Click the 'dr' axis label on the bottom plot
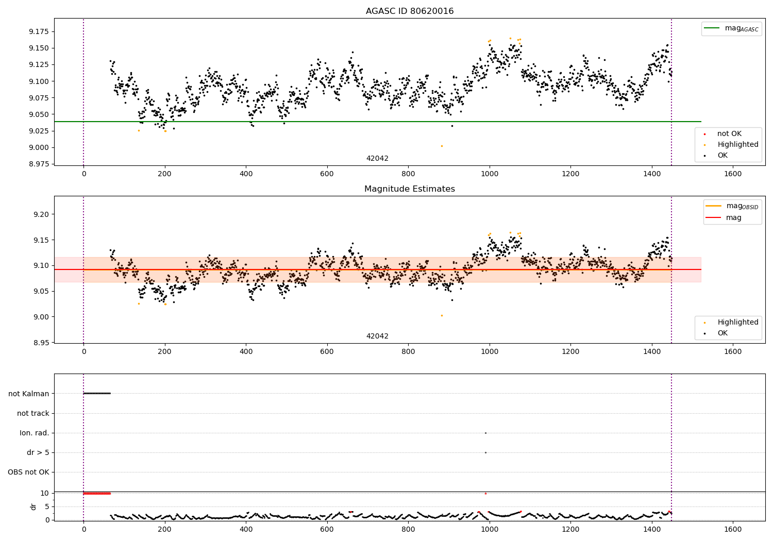Viewport: 773px width, 541px height. pyautogui.click(x=33, y=506)
